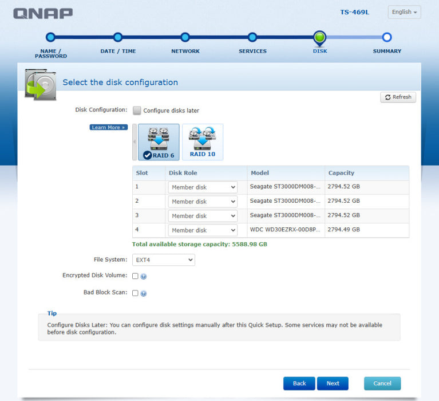Go to Services step marker
Image resolution: width=439 pixels, height=401 pixels.
(x=252, y=37)
